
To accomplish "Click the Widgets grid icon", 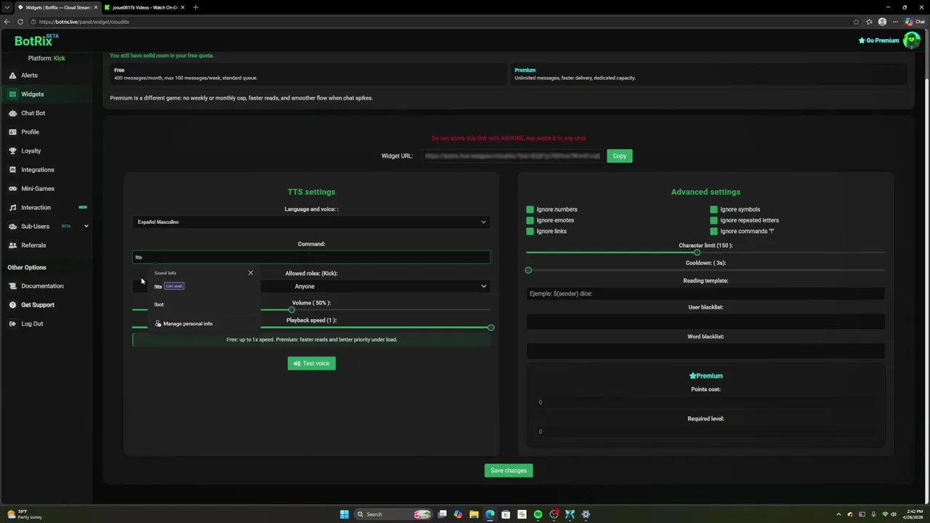I will tap(12, 94).
